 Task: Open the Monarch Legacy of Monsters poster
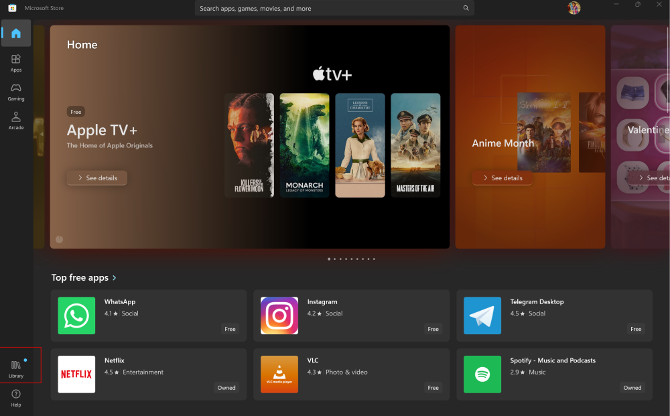[x=305, y=145]
